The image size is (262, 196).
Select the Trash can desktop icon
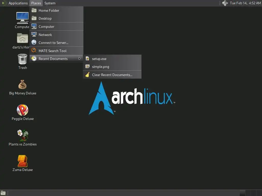coord(23,61)
